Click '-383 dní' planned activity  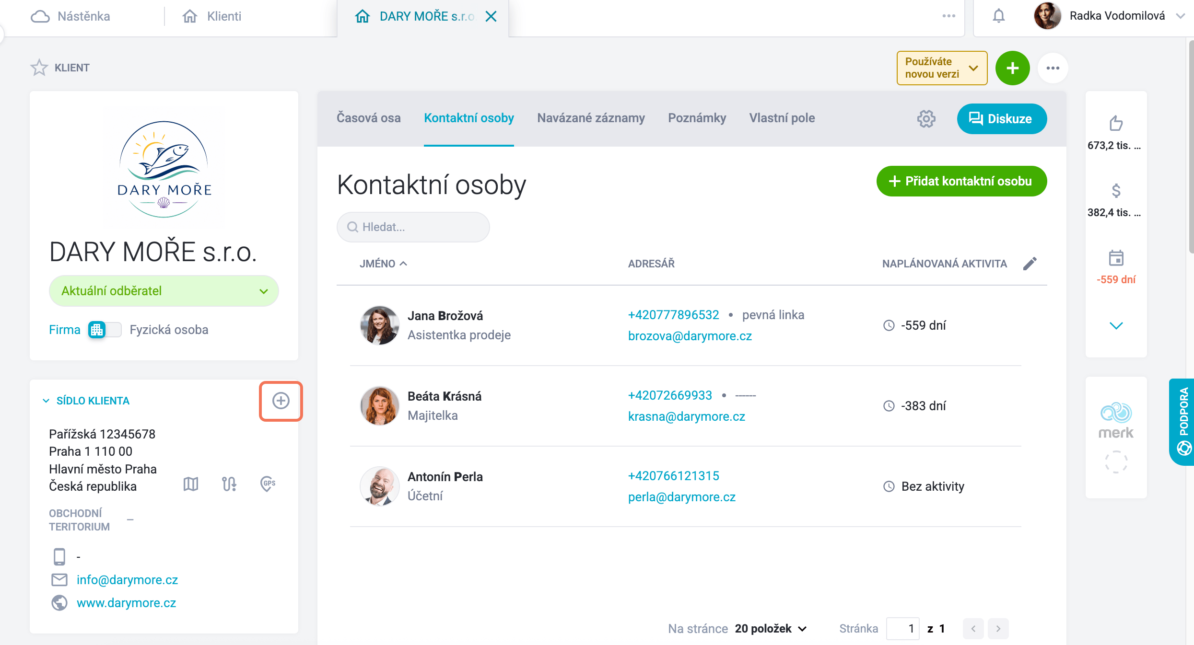(914, 406)
